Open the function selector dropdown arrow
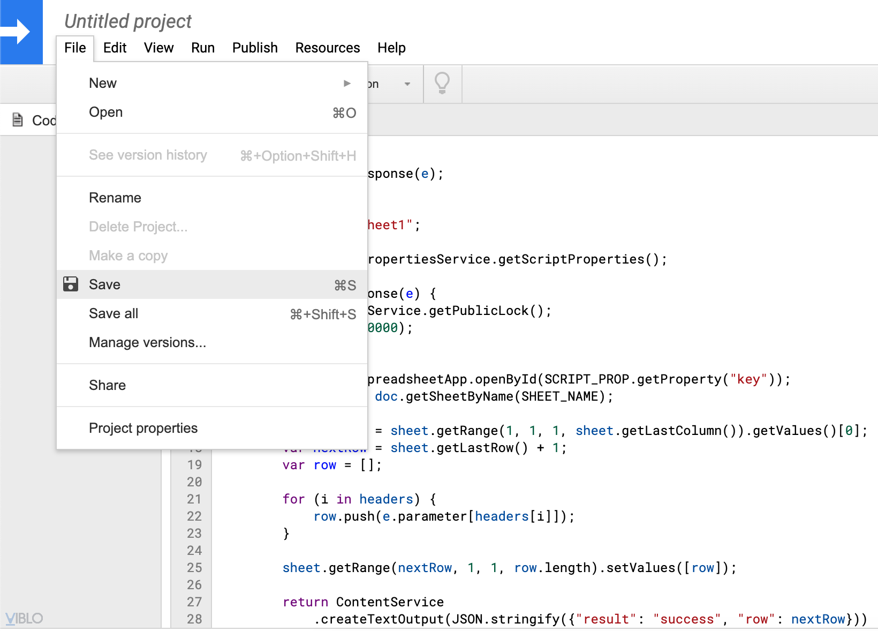Screen dimensions: 878x631 (407, 84)
